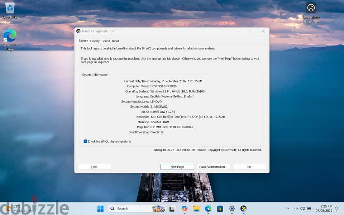Click the System Information group label
Viewport: 344px width, 215px height.
(x=95, y=75)
